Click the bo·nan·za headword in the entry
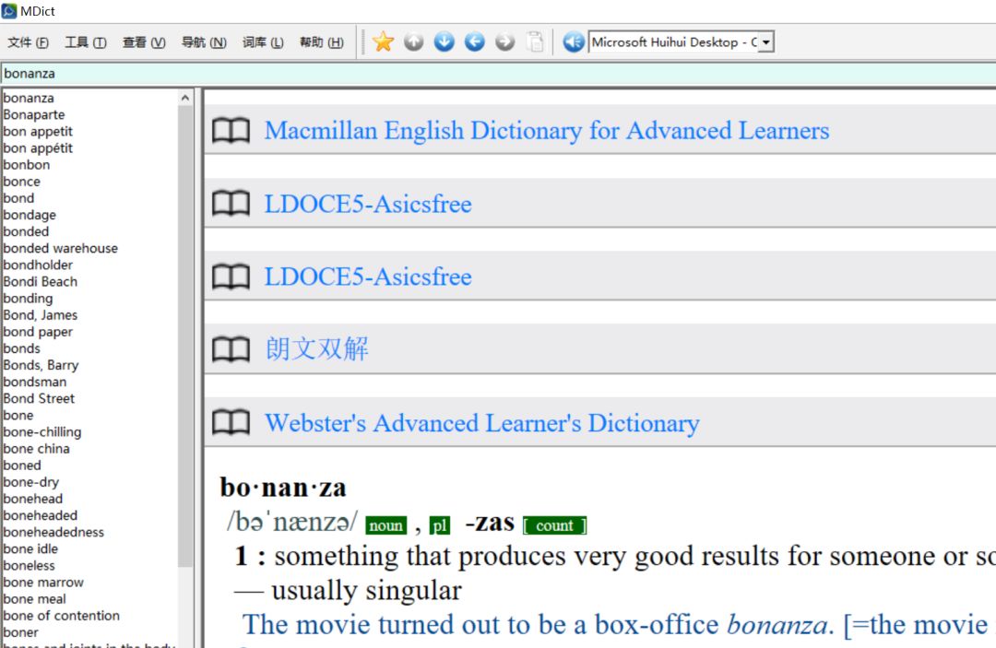996x648 pixels. (283, 488)
